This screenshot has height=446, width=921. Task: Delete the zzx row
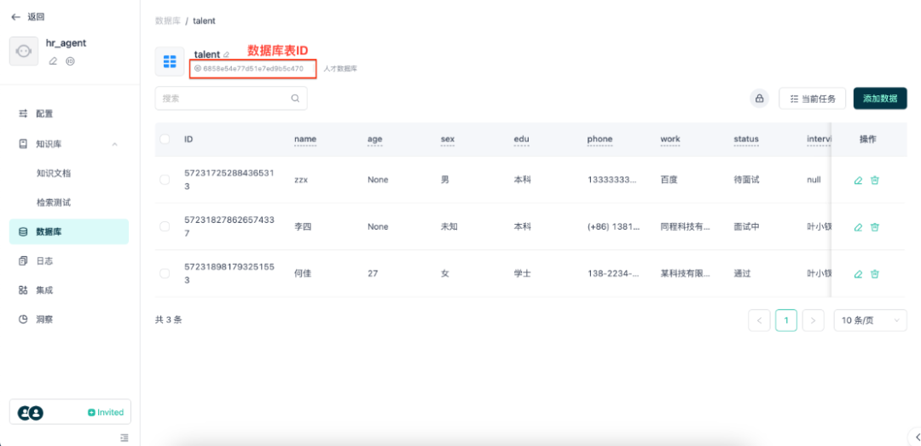click(x=875, y=180)
